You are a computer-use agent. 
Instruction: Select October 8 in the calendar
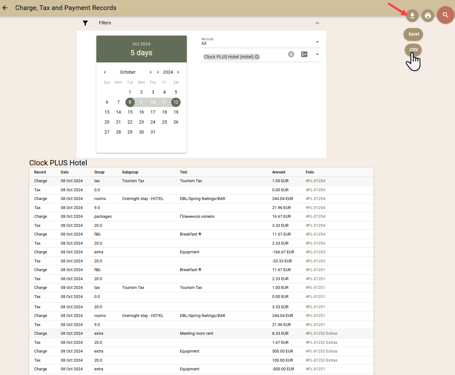coord(130,102)
